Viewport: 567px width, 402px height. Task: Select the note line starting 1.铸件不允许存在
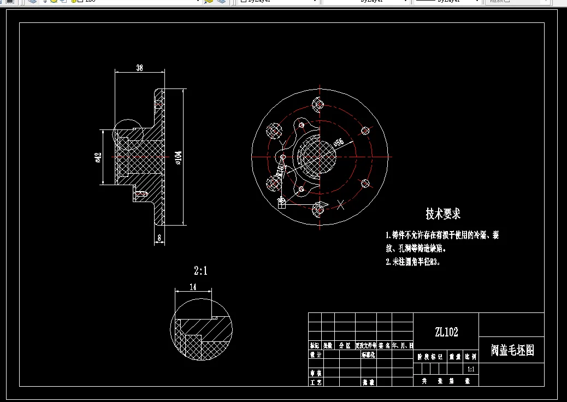442,235
